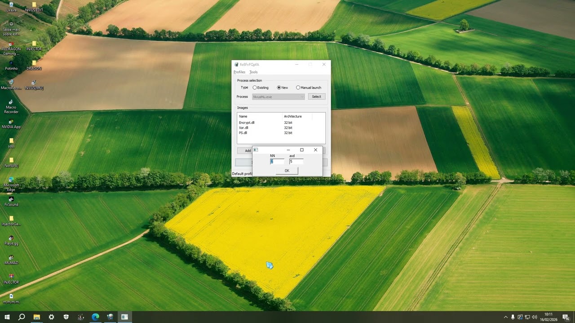Open the INJECTOR shortcut above m,m,m,m
Viewport: 575px width, 323px height.
(11, 279)
